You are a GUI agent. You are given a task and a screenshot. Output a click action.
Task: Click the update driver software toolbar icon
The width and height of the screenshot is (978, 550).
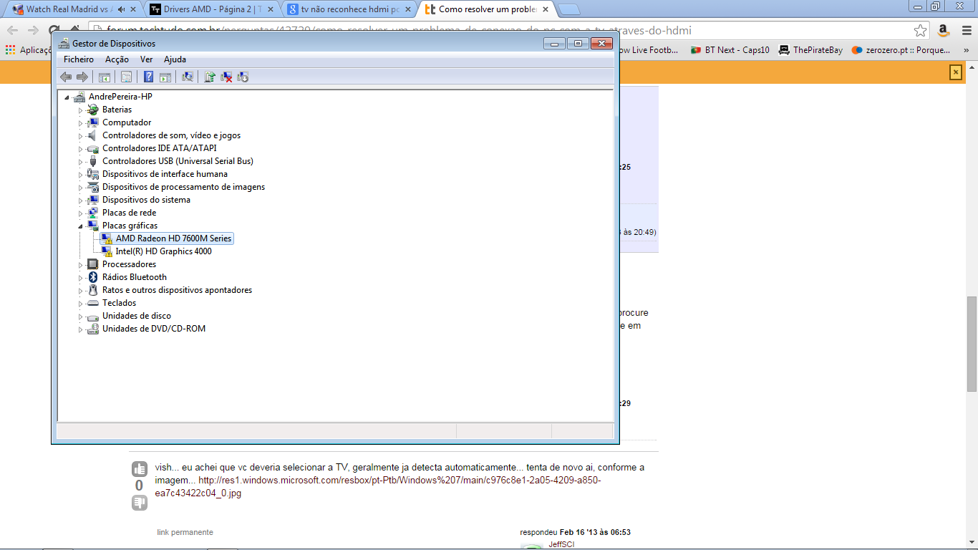coord(210,77)
